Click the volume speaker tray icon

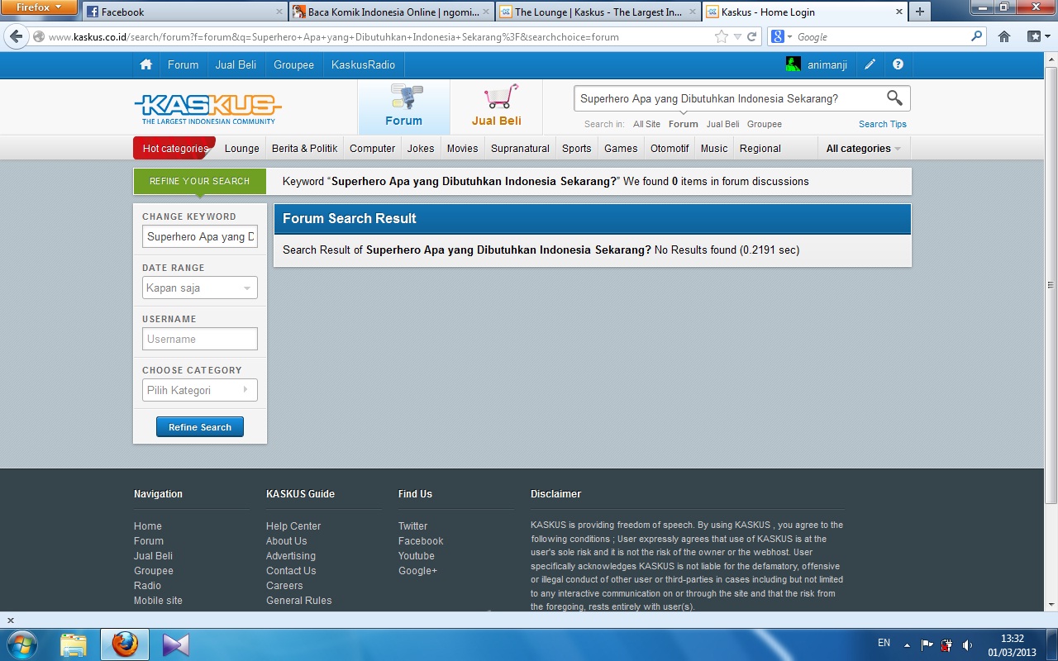[968, 644]
